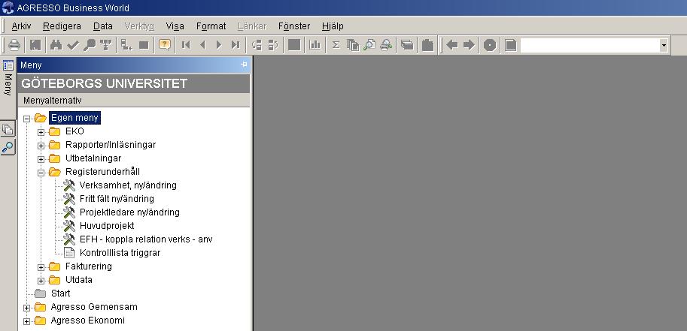This screenshot has height=331, width=687.
Task: Click the page icon left of the address box
Action: tap(510, 45)
